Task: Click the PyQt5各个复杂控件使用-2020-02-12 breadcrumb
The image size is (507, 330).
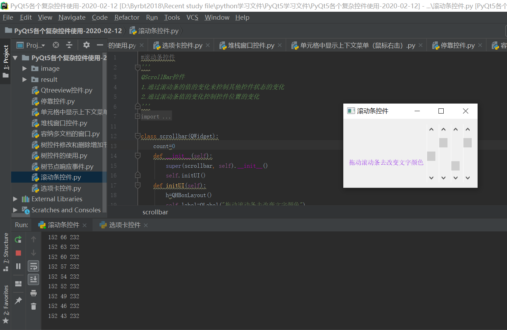Action: coord(64,31)
